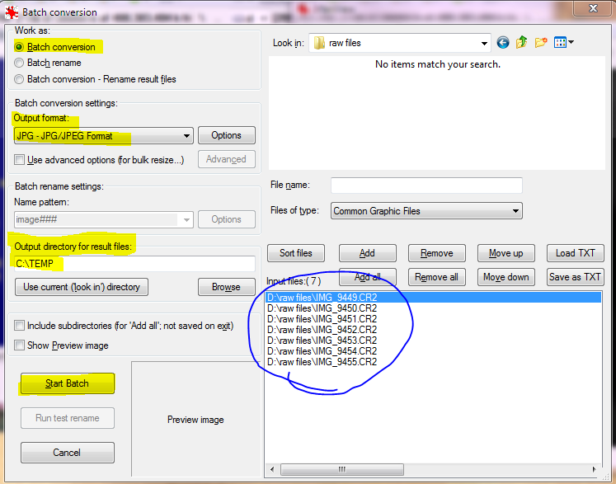The width and height of the screenshot is (616, 484).
Task: Click the Load TXT button
Action: [x=575, y=253]
